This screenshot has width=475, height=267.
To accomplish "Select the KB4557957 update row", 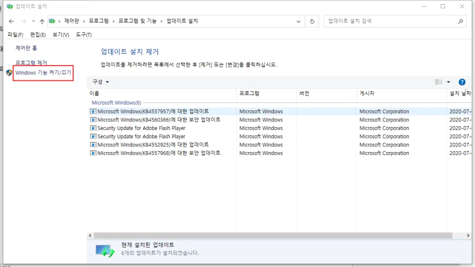I will pos(280,111).
